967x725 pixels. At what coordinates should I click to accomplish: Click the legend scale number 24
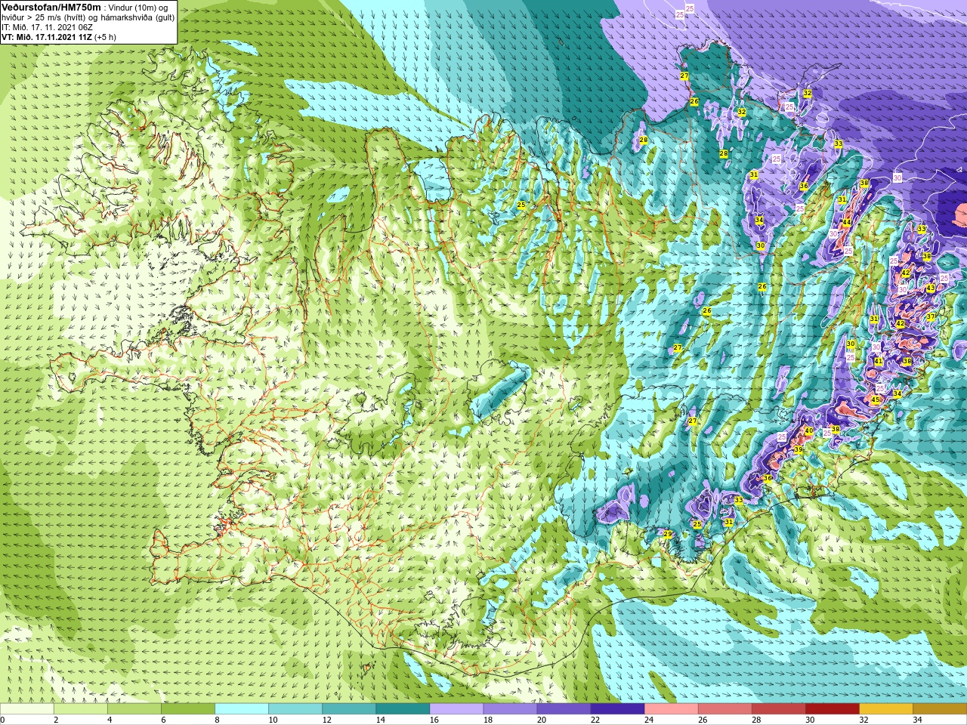[649, 720]
